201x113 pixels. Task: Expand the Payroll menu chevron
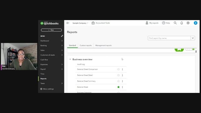point(62,69)
